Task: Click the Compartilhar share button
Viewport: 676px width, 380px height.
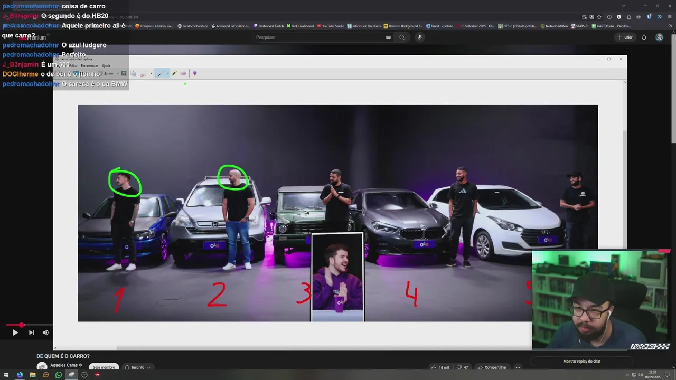Action: (x=492, y=367)
